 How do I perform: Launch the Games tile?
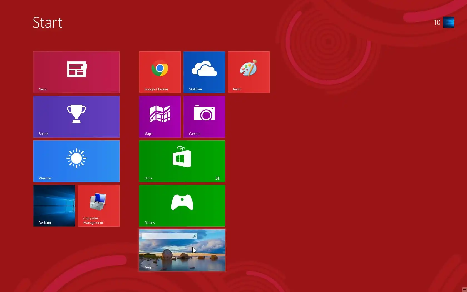click(182, 206)
